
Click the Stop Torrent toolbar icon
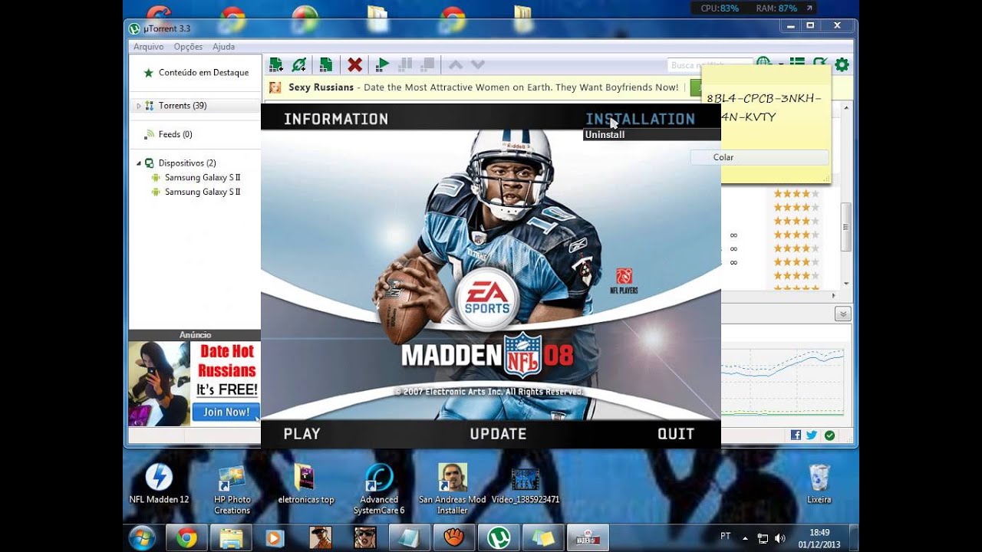click(x=428, y=64)
